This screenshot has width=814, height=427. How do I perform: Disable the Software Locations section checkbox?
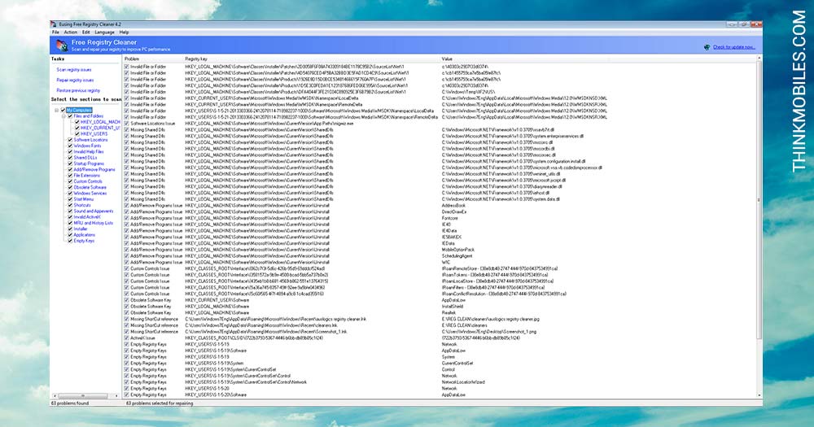[x=70, y=140]
